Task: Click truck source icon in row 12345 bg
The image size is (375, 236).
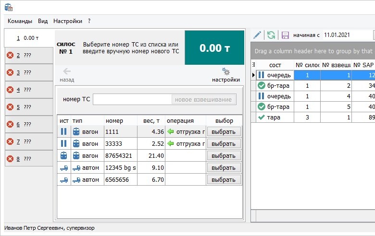Action: [64, 168]
